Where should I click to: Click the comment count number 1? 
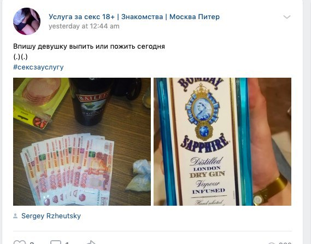pyautogui.click(x=67, y=243)
